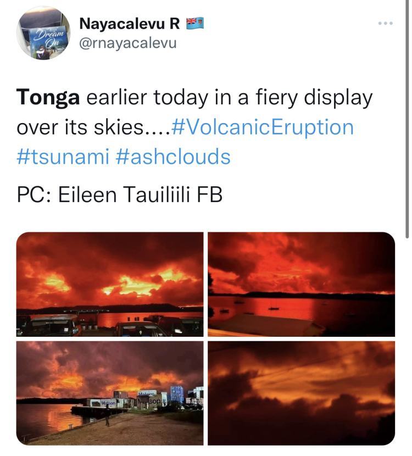
Task: Open the #ashclouds hashtag
Action: (173, 157)
